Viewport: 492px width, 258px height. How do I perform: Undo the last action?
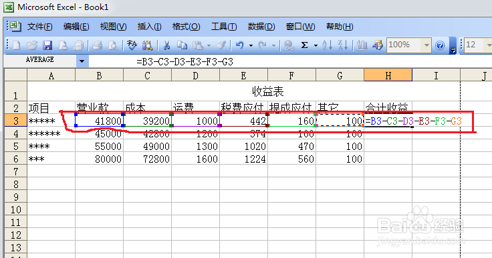pos(240,46)
